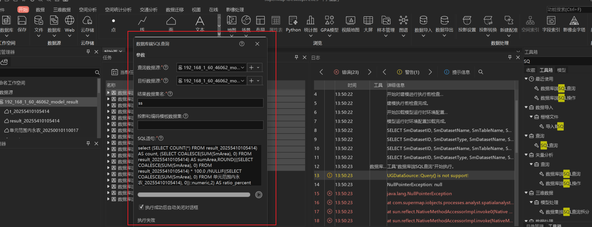Expand cloud storage (云存储) dropdown arrow
The image size is (592, 227).
87,35
